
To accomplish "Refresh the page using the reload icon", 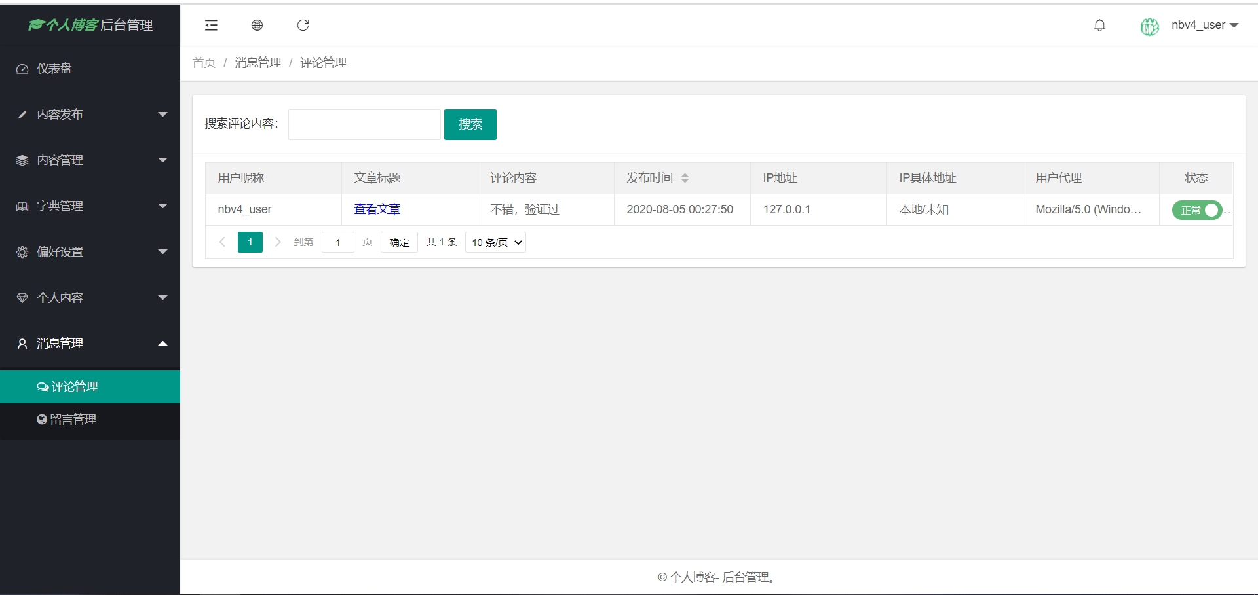I will click(303, 25).
